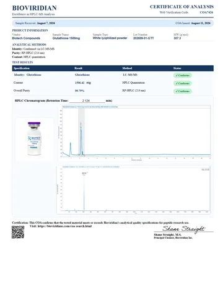Click the 'Specification' table column header

click(22, 68)
